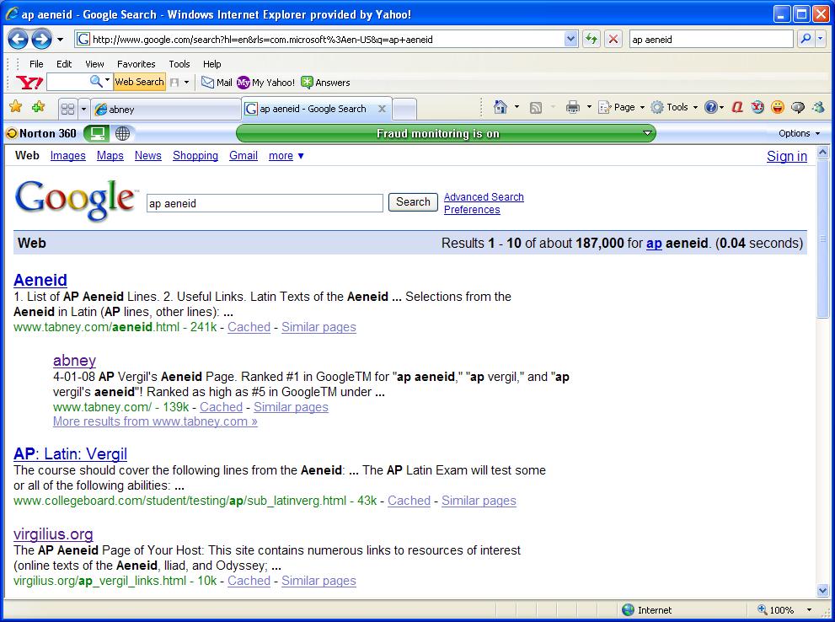
Task: Add to Favorites with the plus-star icon
Action: (39, 107)
